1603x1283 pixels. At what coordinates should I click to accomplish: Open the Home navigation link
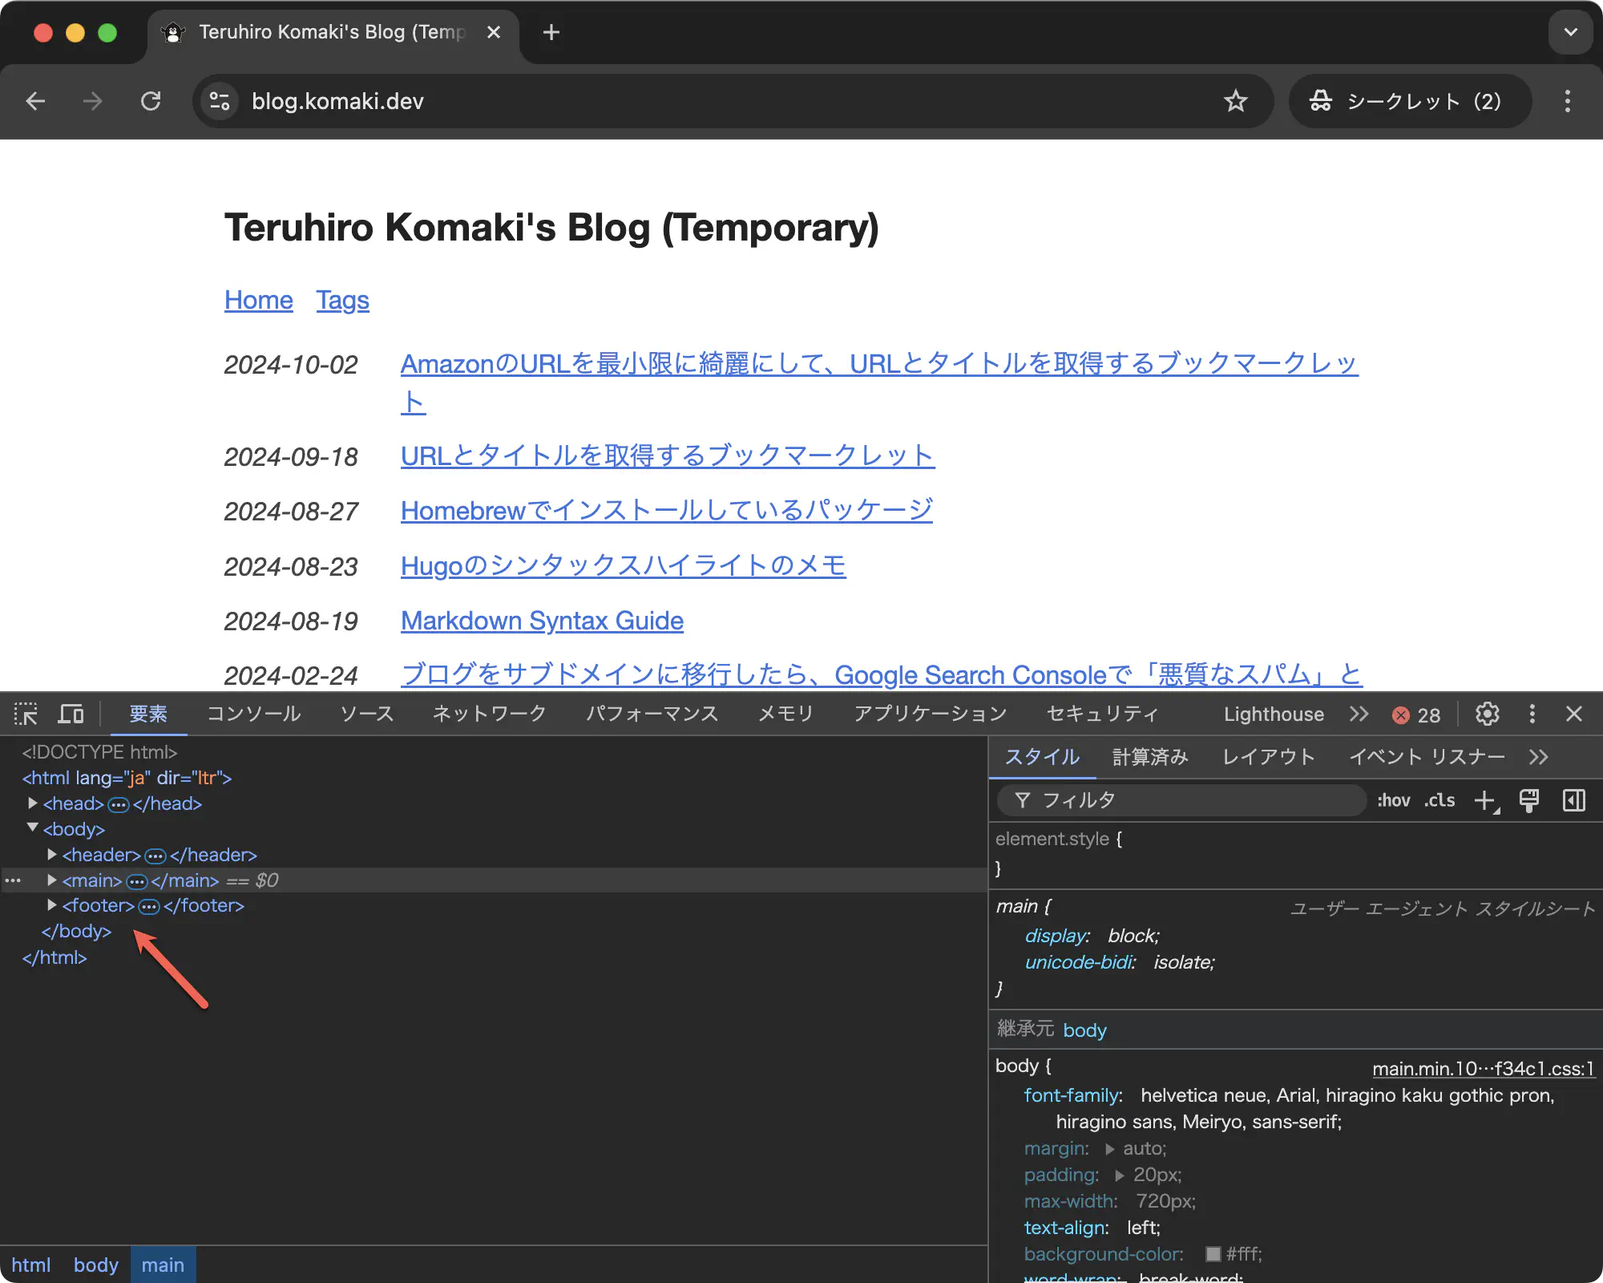[x=259, y=300]
